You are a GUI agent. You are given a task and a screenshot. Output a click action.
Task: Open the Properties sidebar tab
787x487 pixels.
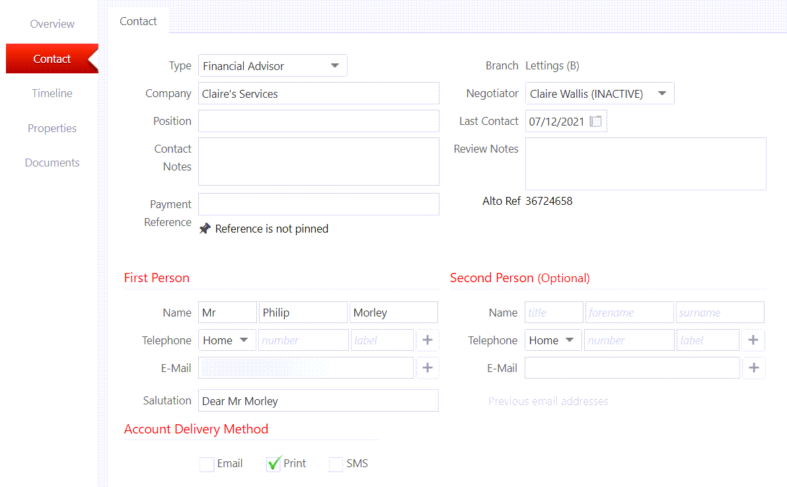(x=52, y=128)
